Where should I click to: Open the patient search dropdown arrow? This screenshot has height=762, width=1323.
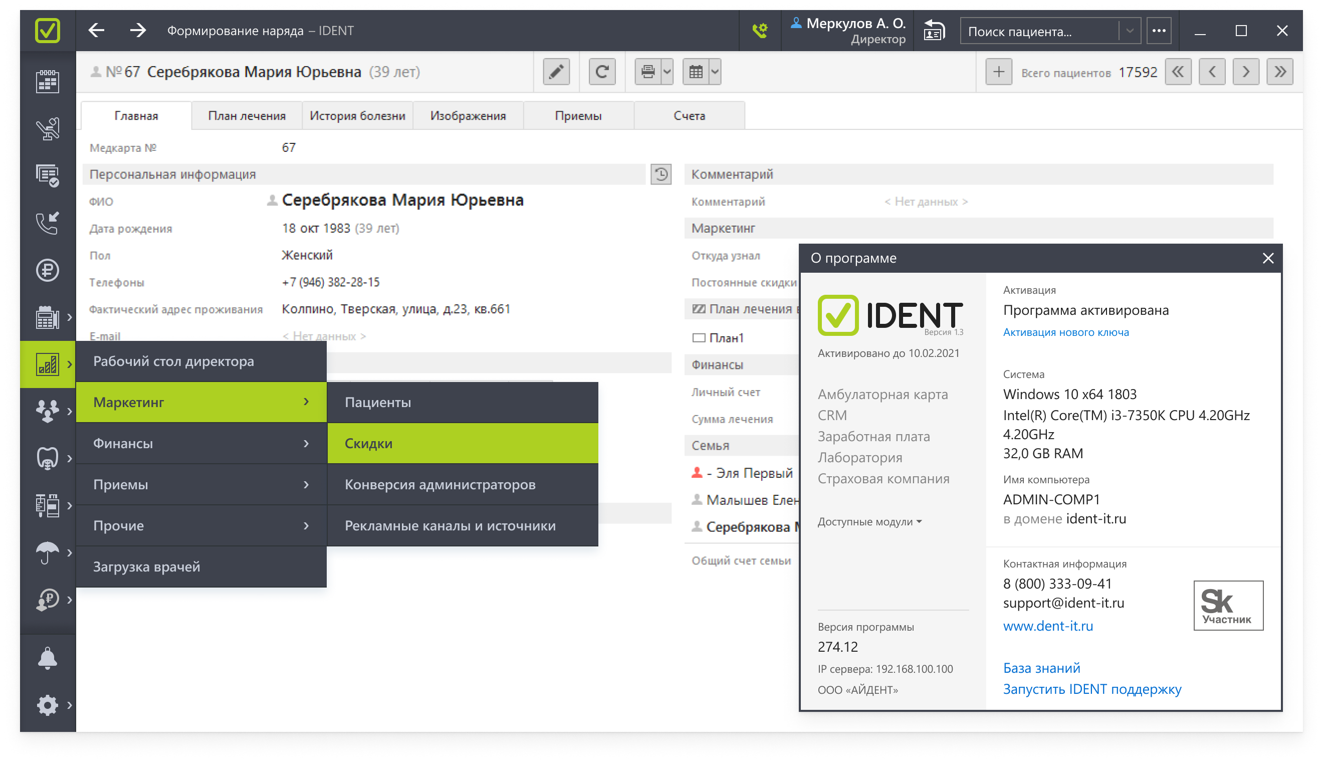(x=1130, y=32)
